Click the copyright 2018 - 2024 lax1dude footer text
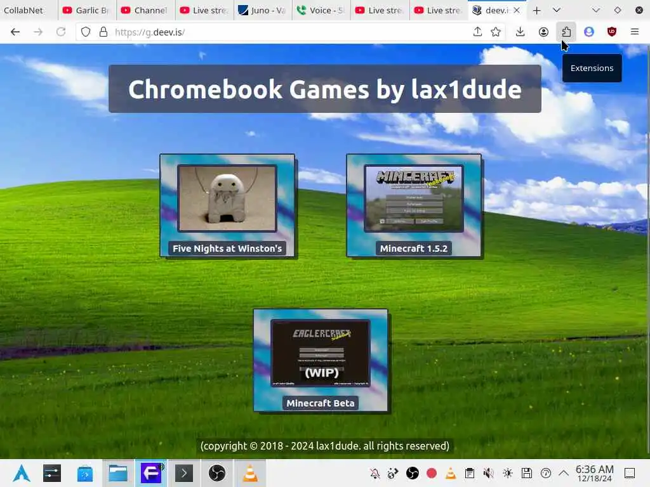The height and width of the screenshot is (487, 650). click(x=324, y=446)
